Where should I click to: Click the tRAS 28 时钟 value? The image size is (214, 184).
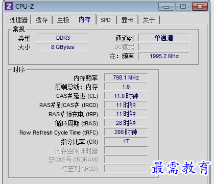coord(126,123)
